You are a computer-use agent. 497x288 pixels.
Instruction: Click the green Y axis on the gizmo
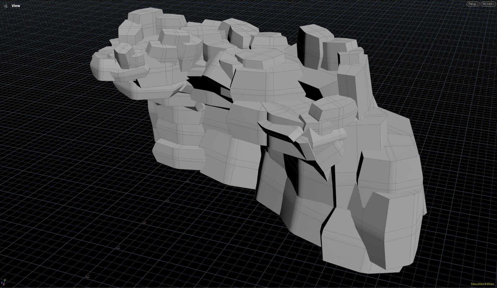[5, 280]
